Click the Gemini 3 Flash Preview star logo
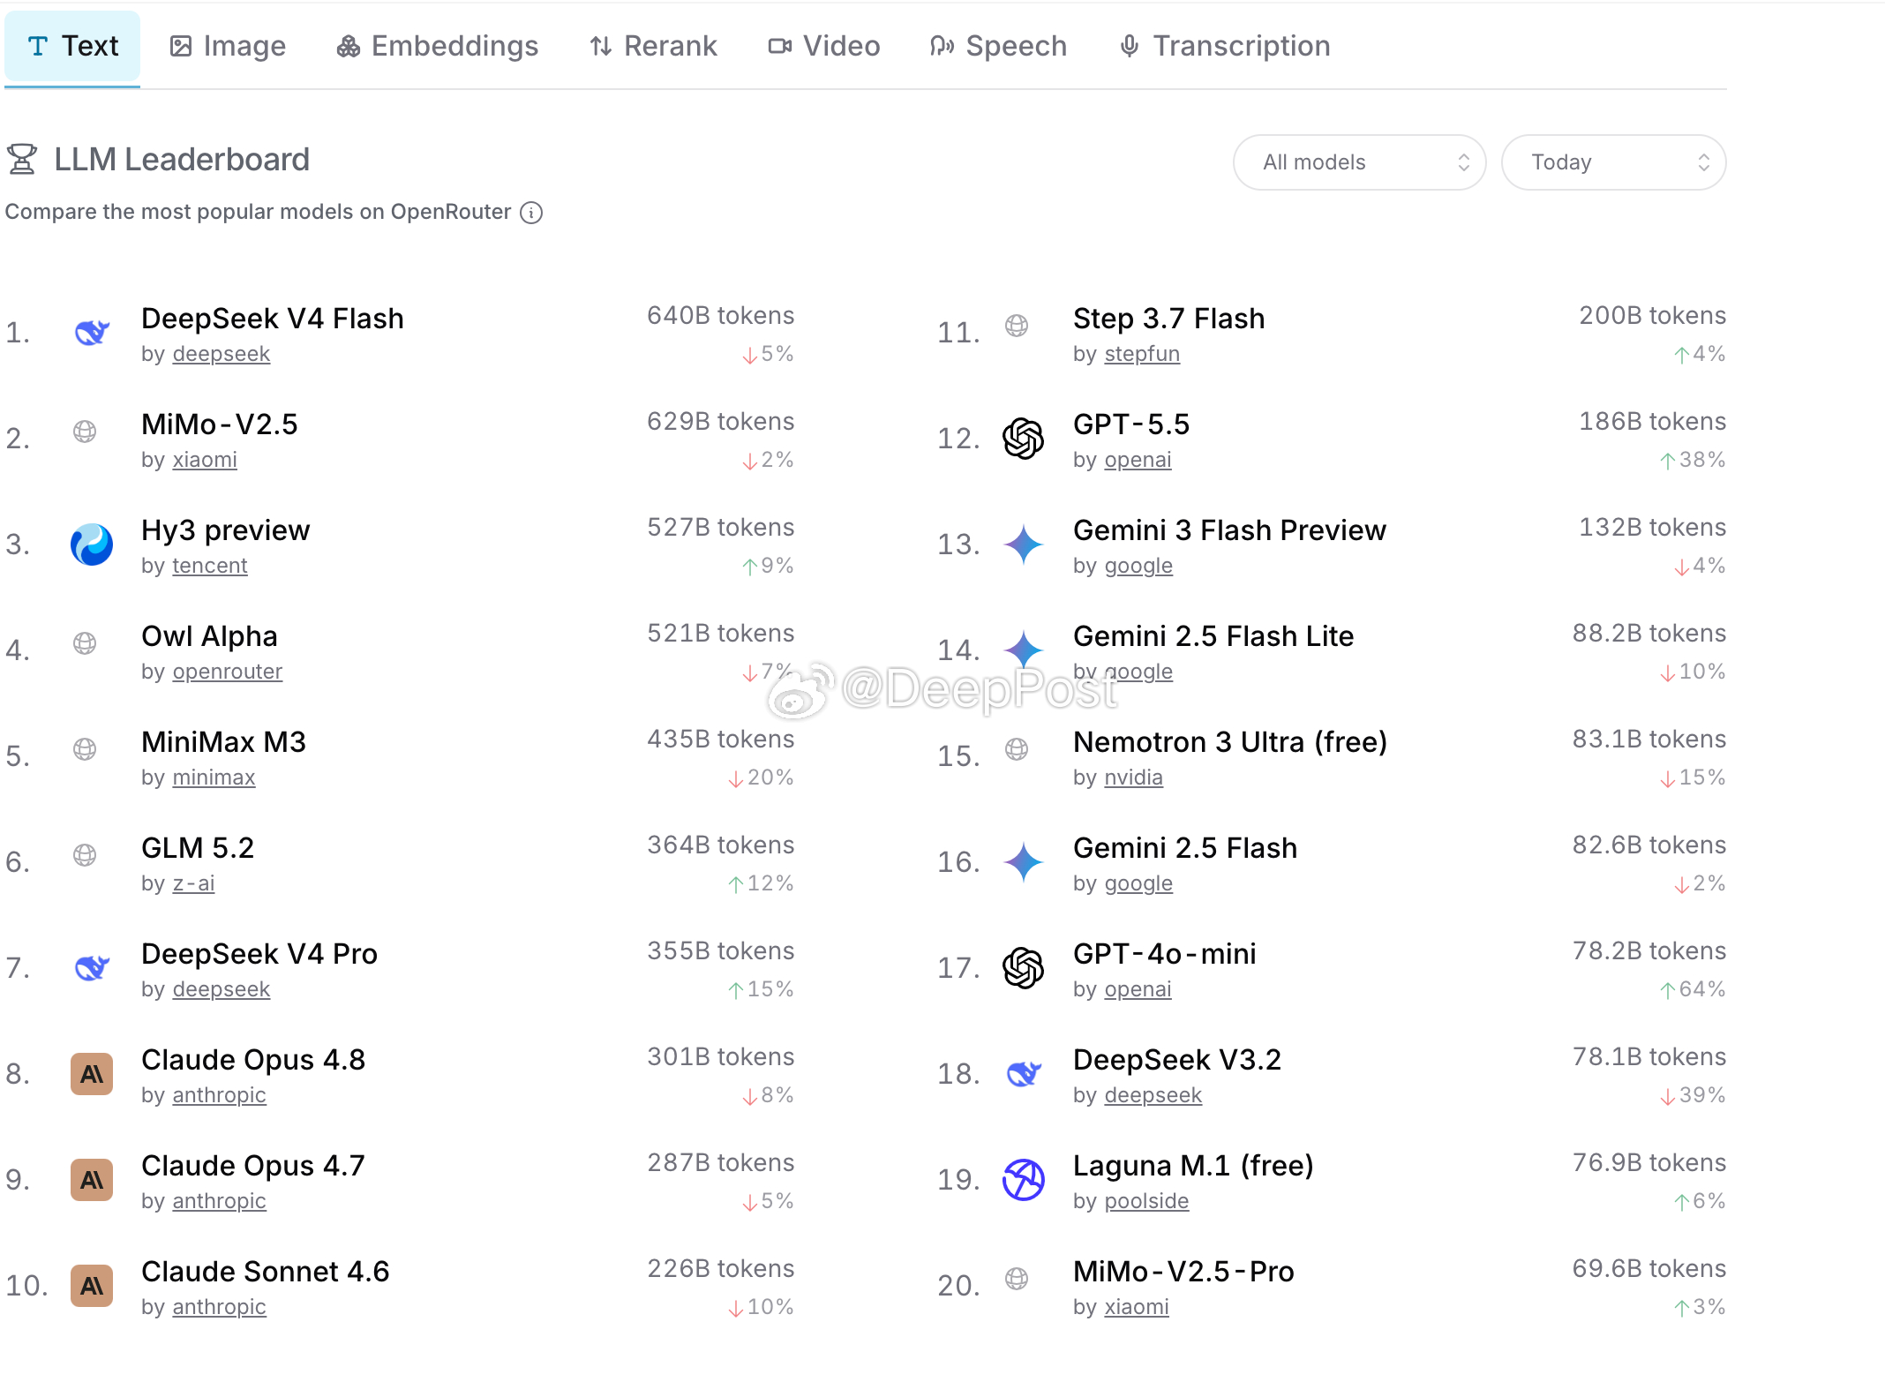The width and height of the screenshot is (1885, 1382). point(1024,545)
